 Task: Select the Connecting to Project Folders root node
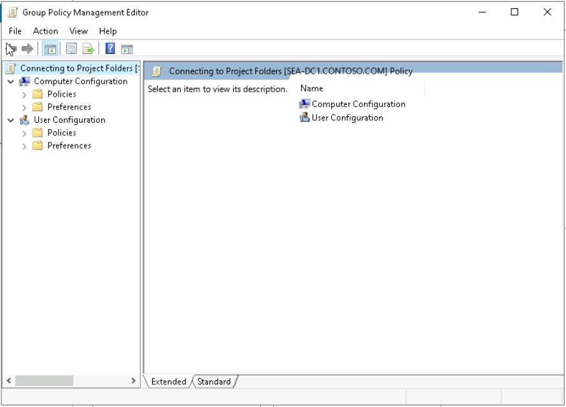click(80, 68)
